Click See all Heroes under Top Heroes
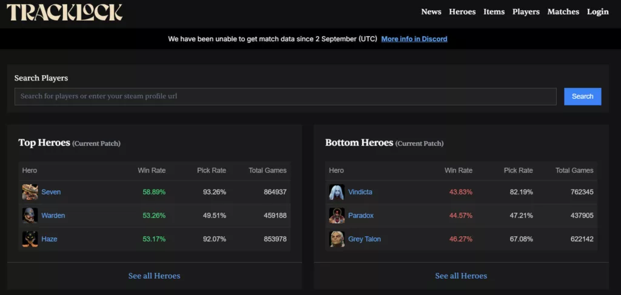This screenshot has width=621, height=295. 154,276
